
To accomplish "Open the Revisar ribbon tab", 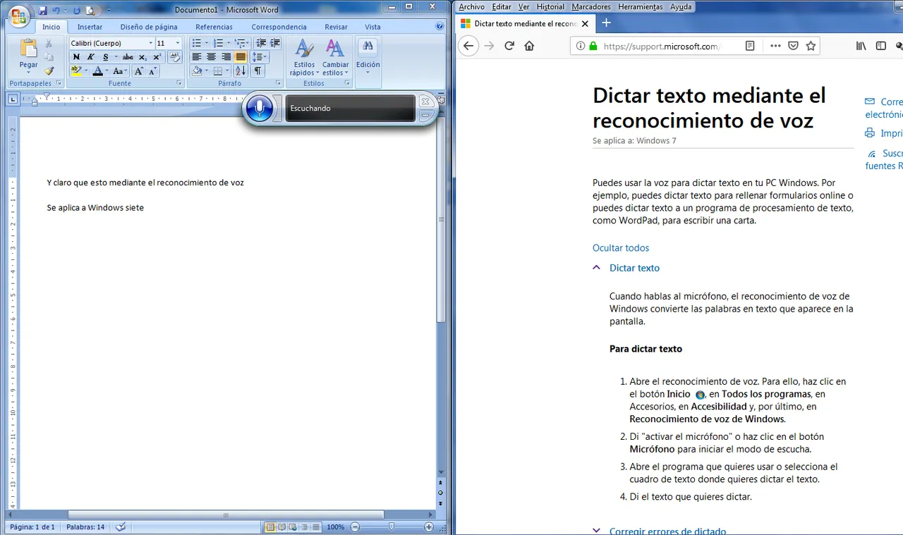I will tap(336, 27).
